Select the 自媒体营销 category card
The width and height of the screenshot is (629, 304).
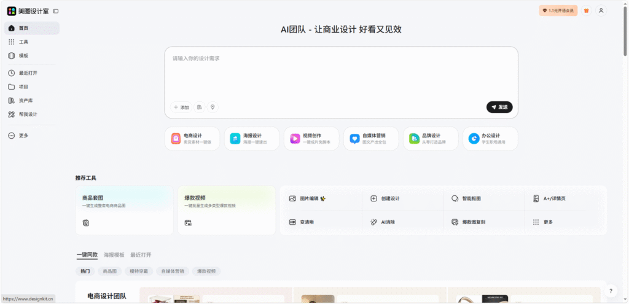[x=371, y=139]
